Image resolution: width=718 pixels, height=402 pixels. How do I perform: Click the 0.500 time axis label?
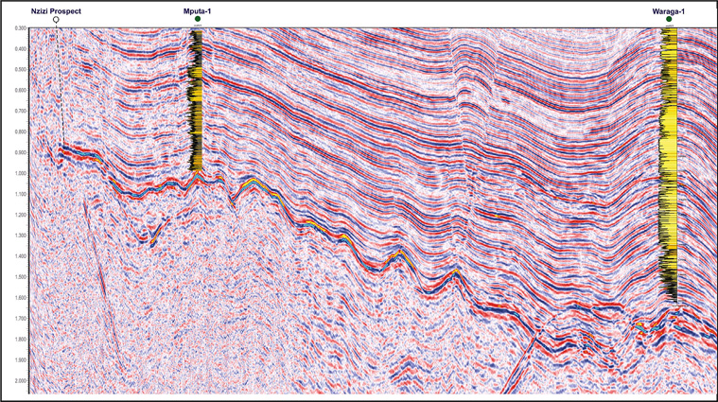(20, 70)
